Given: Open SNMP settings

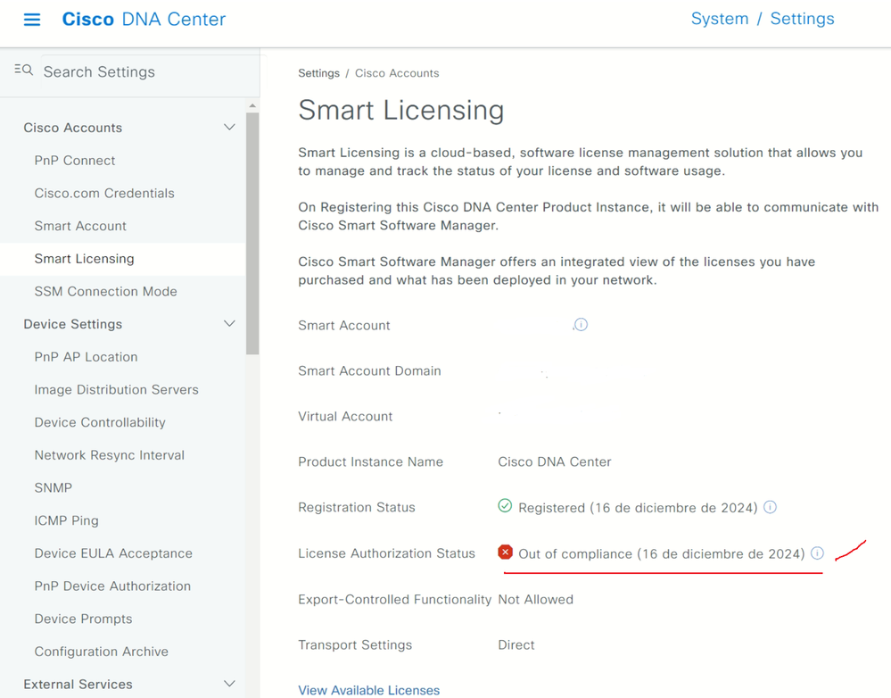Looking at the screenshot, I should coord(53,487).
